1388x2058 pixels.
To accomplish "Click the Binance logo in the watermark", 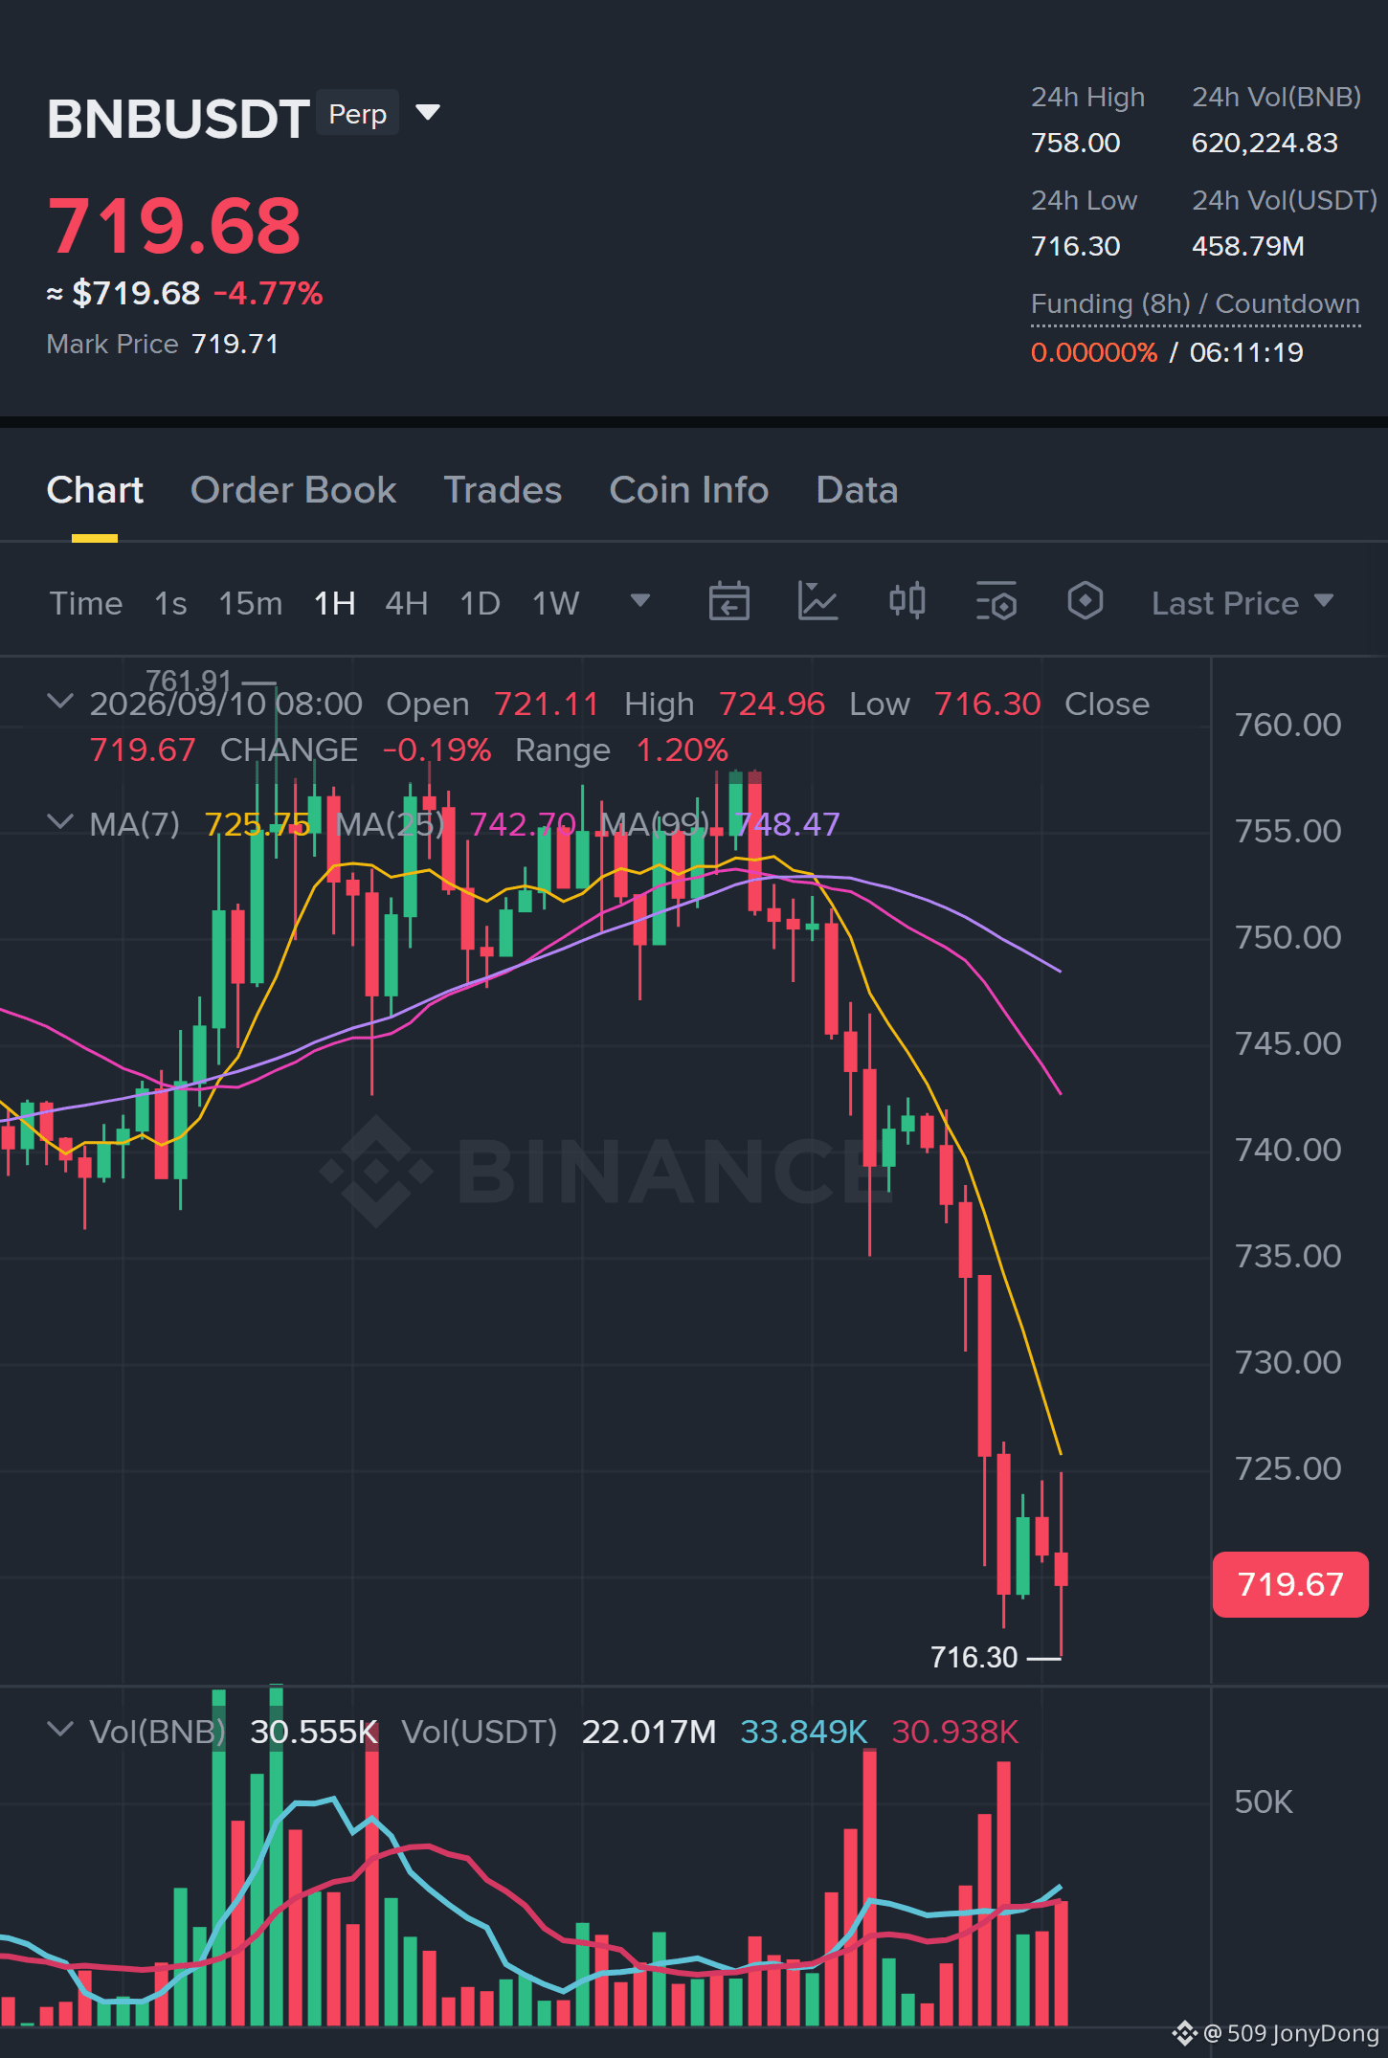I will coord(375,1170).
